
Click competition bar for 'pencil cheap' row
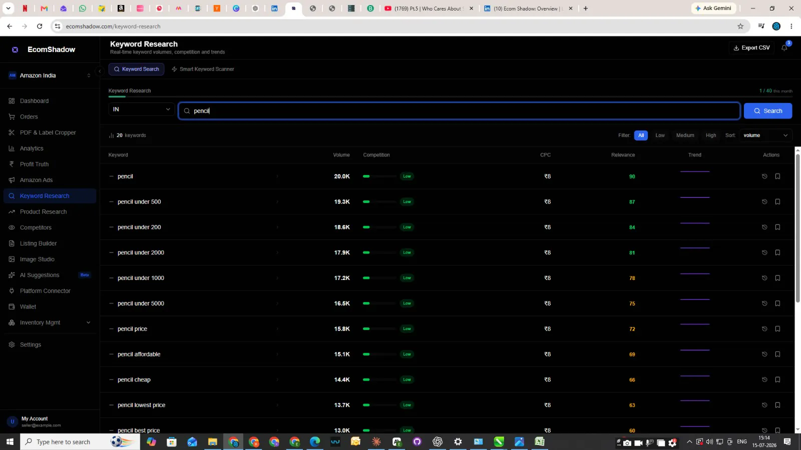tap(379, 380)
